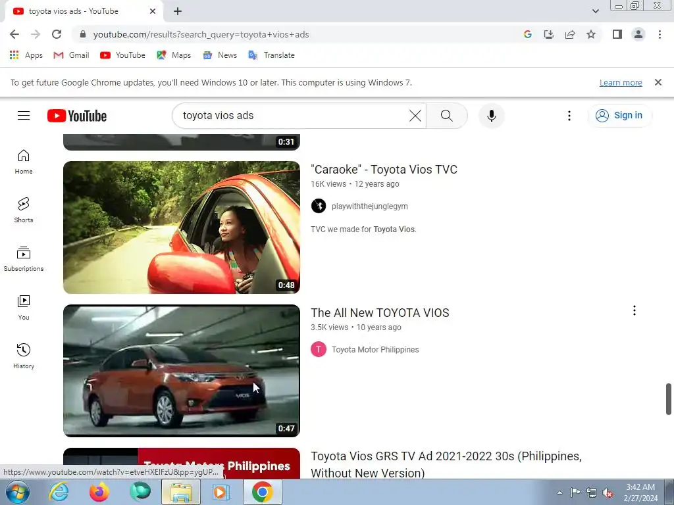674x505 pixels.
Task: Open the News bookmark
Action: (220, 55)
